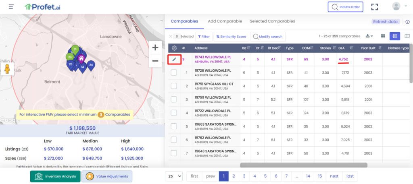
Task: Switch to map view icon
Action: click(407, 36)
